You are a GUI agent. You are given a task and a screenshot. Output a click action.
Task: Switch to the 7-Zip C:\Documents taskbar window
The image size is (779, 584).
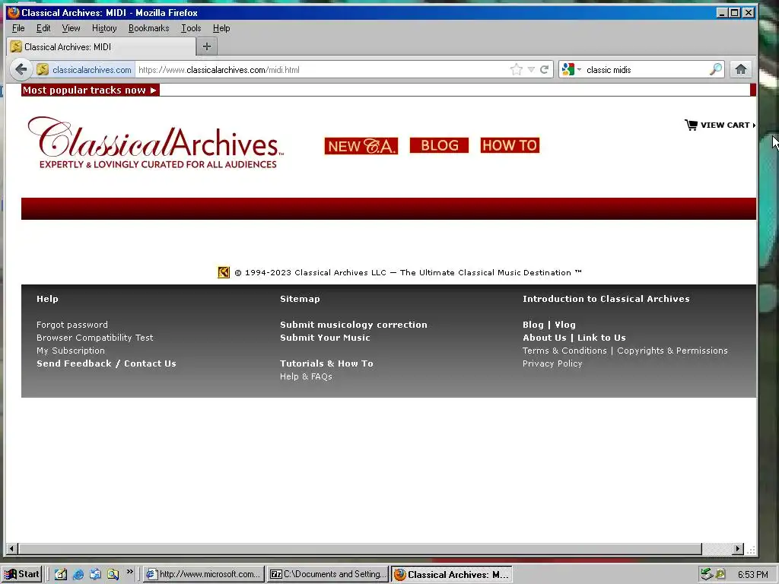point(328,574)
